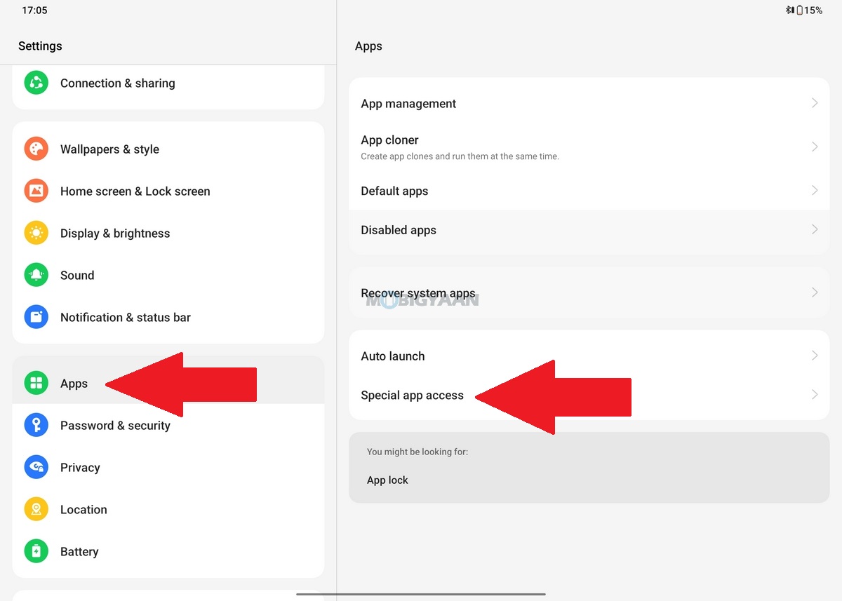Tap the Settings header title
Viewport: 842px width, 601px height.
[40, 46]
